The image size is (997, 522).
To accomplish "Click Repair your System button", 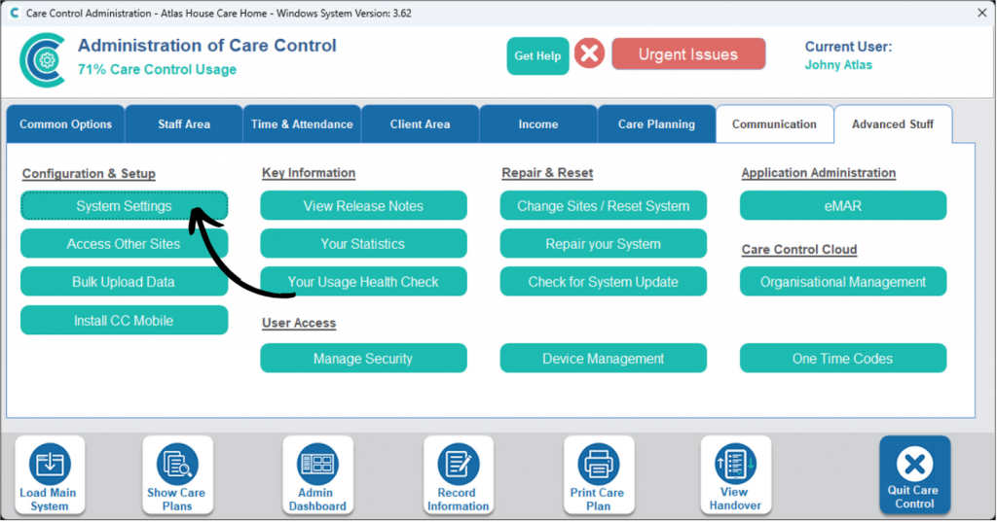I will point(604,244).
